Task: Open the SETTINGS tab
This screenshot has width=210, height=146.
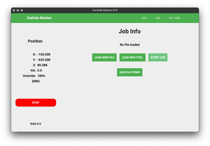Action: click(x=174, y=18)
